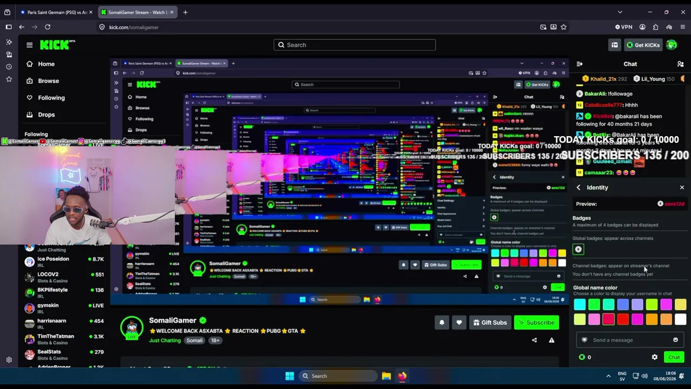Subscribe to SomaliGamer
Viewport: 691px width, 389px height.
(537, 323)
